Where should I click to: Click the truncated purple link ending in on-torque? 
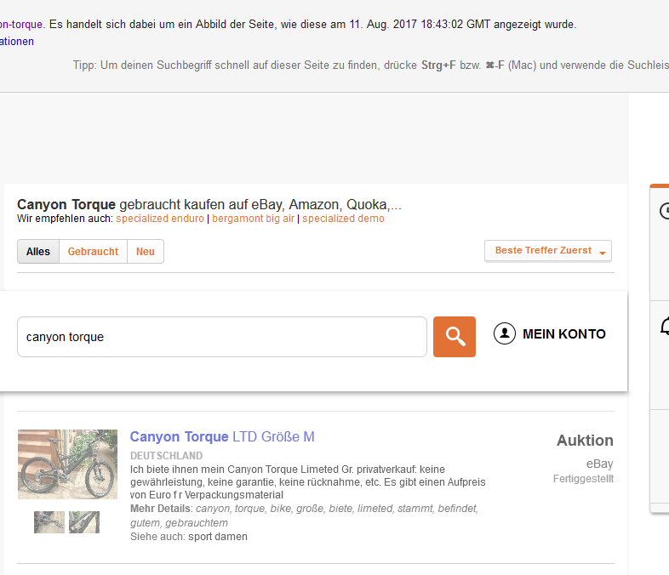click(x=21, y=25)
